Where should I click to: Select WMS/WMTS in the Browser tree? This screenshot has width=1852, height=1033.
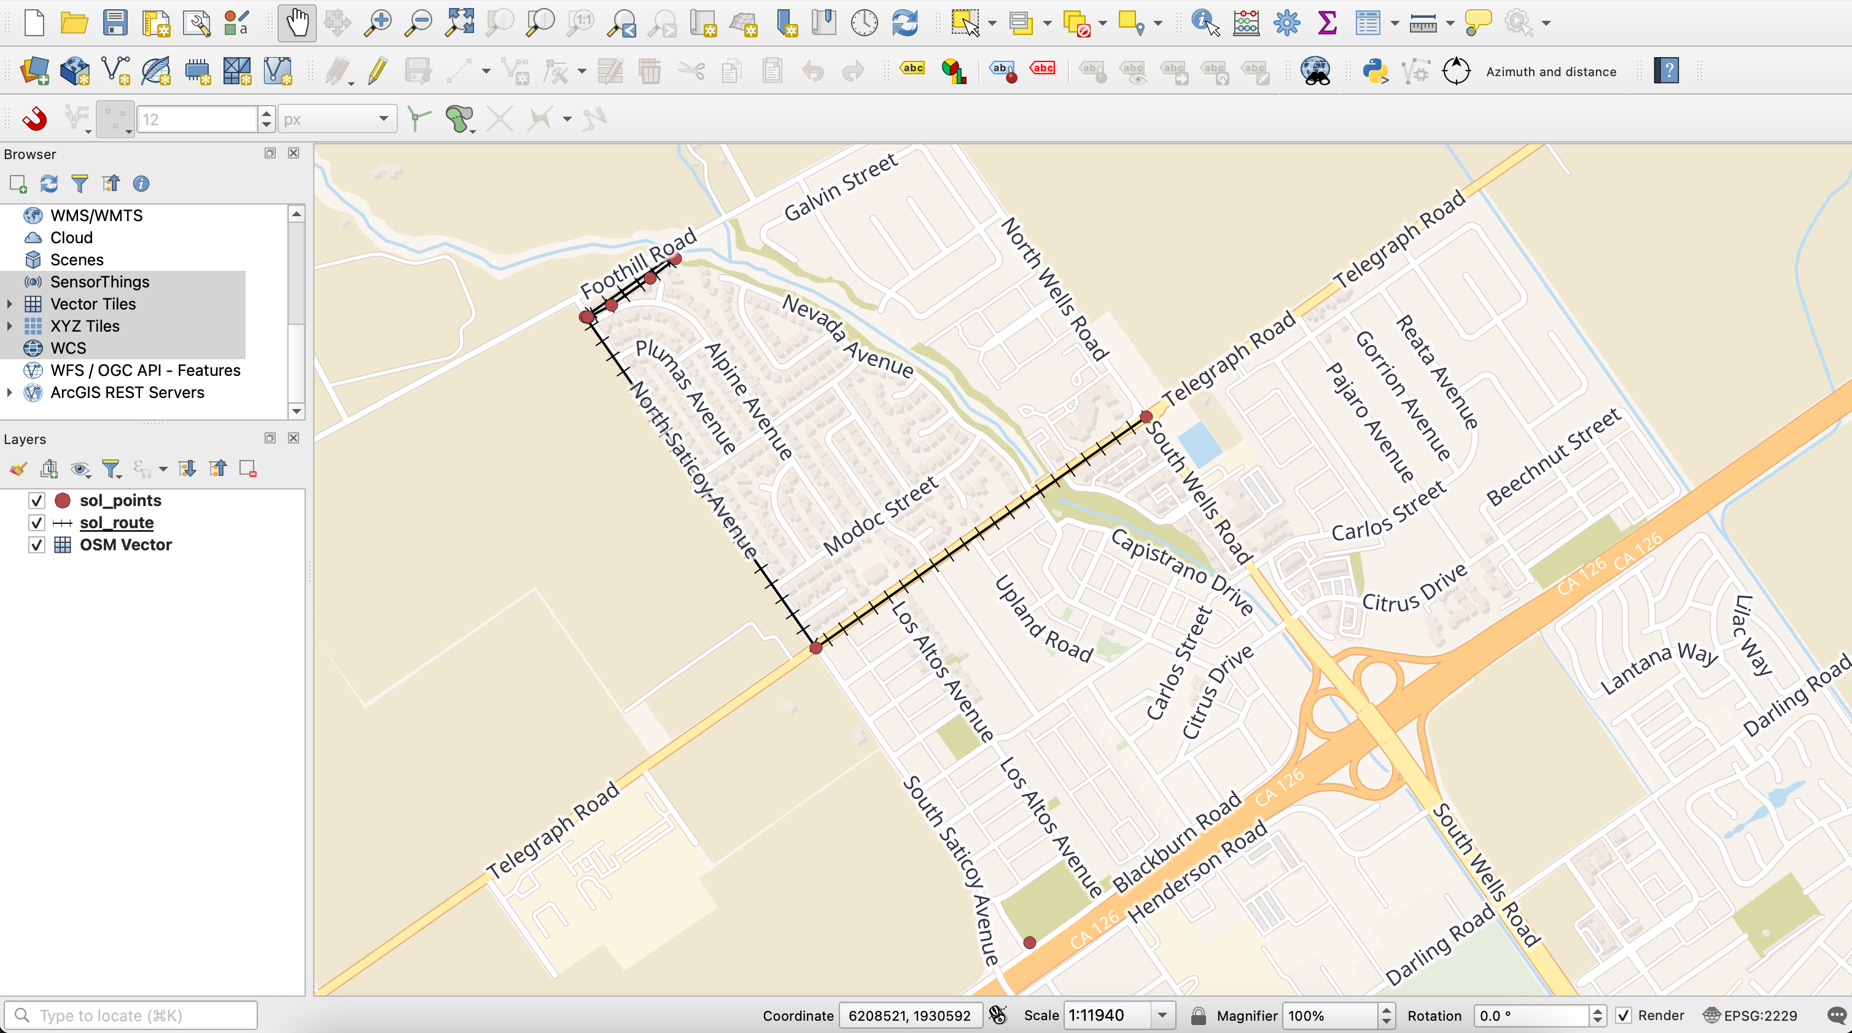pyautogui.click(x=96, y=216)
